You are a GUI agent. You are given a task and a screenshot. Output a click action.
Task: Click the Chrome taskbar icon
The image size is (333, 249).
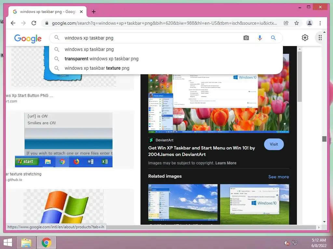coord(47,243)
